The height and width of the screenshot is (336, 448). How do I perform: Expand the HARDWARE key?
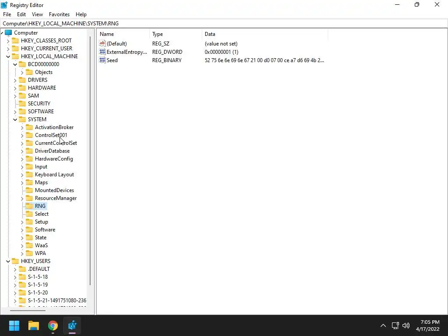(x=15, y=88)
